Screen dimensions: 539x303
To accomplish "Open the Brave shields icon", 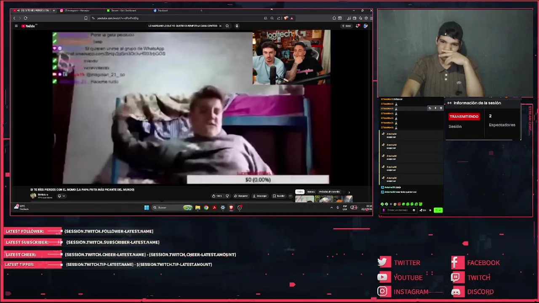I will click(x=286, y=18).
